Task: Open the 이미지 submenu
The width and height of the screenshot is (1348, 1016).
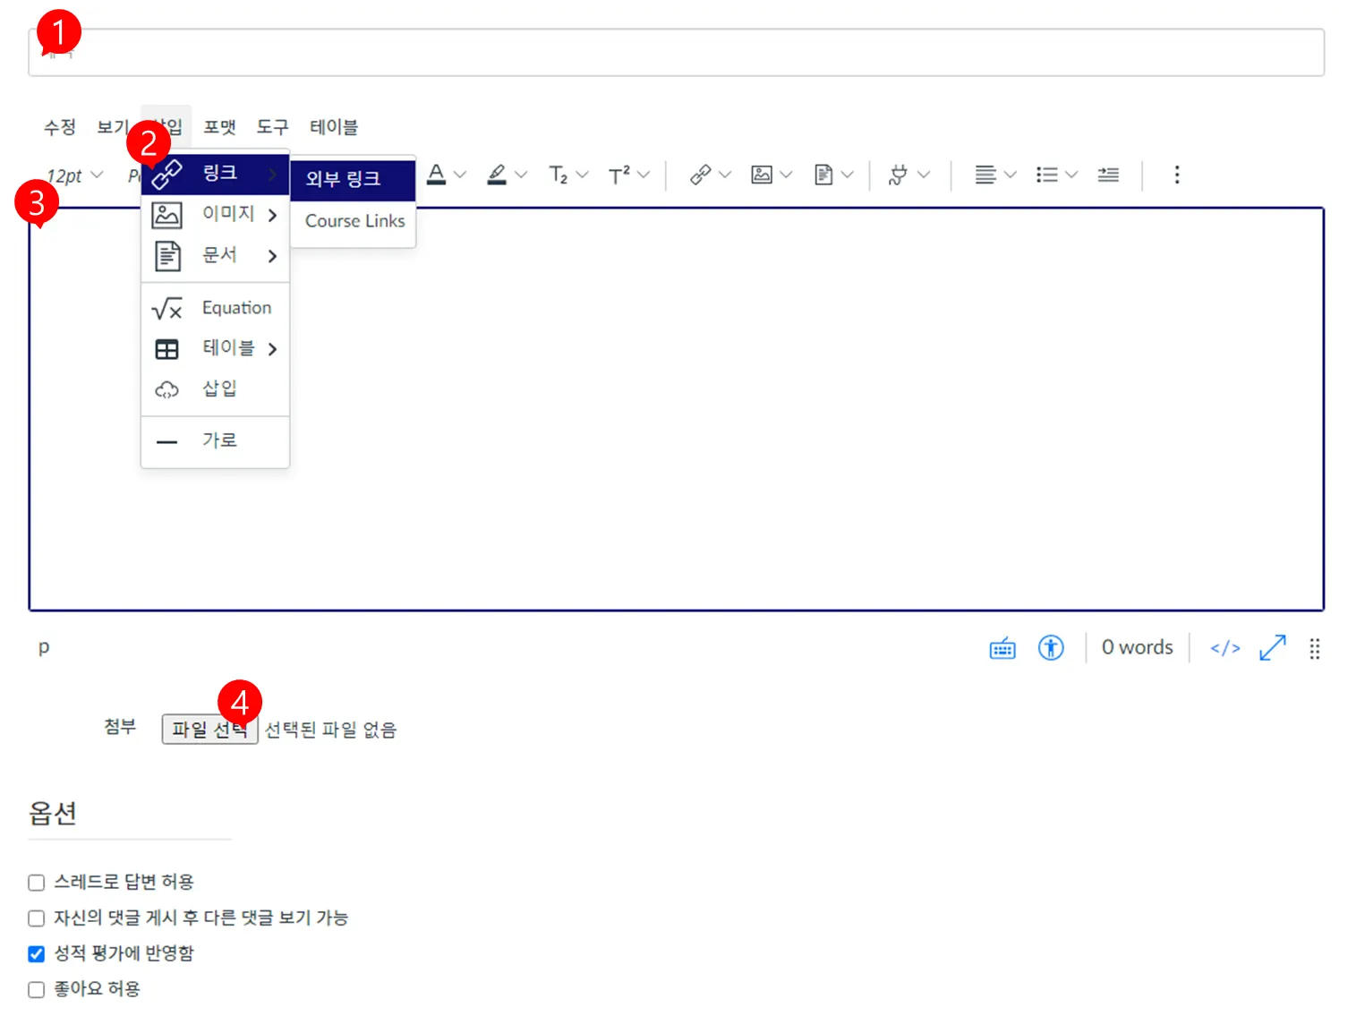Action: tap(215, 215)
